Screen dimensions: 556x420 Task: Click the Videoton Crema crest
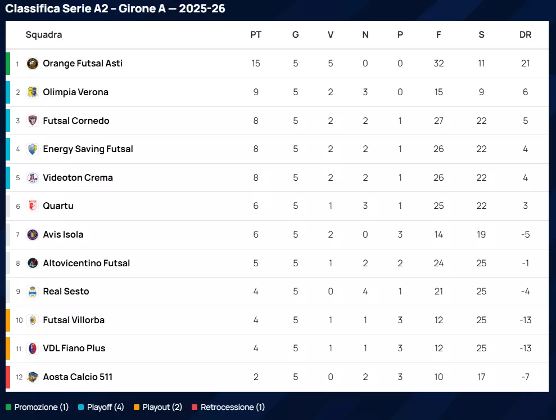pyautogui.click(x=33, y=178)
